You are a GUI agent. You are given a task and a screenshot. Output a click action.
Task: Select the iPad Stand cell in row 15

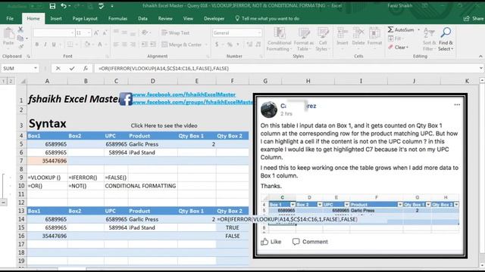point(153,227)
